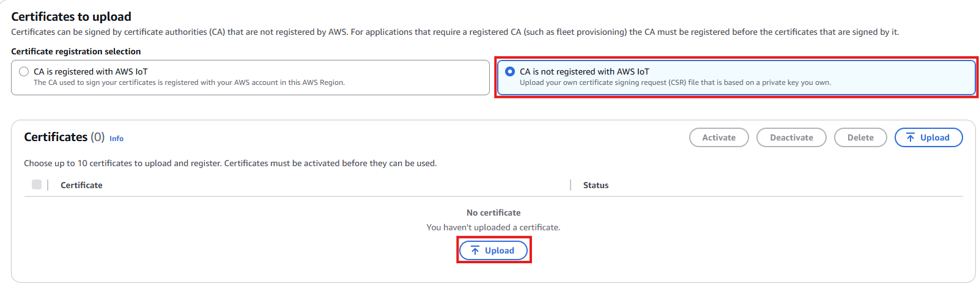Click the "Certificate registration selection" label

coord(76,51)
